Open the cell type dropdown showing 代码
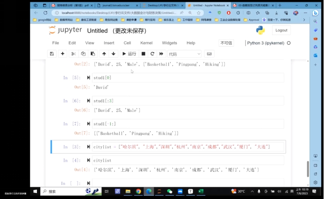Screen dimensions: 324x199 tap(184, 54)
